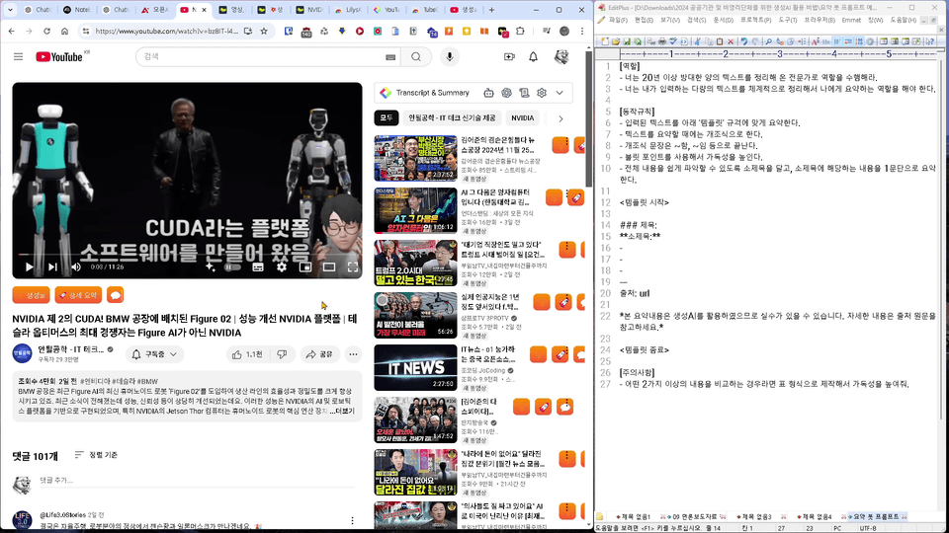Open Chrome tab search dropdown

click(x=10, y=10)
